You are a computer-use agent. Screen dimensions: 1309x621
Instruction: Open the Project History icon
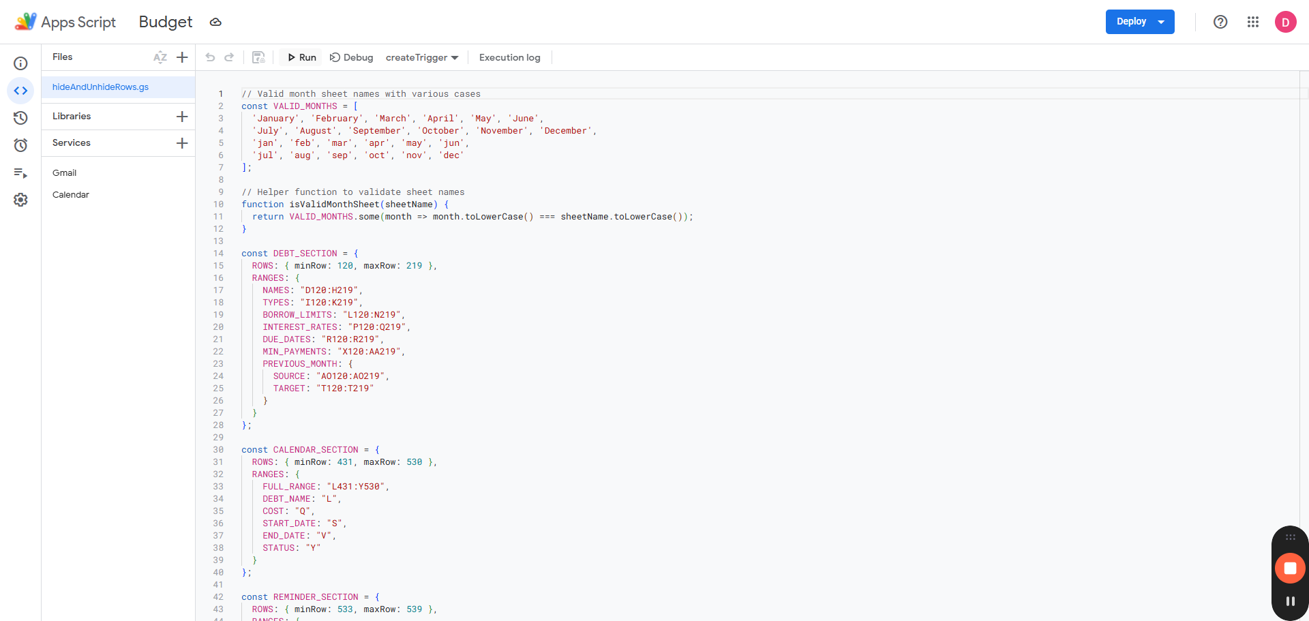click(20, 118)
